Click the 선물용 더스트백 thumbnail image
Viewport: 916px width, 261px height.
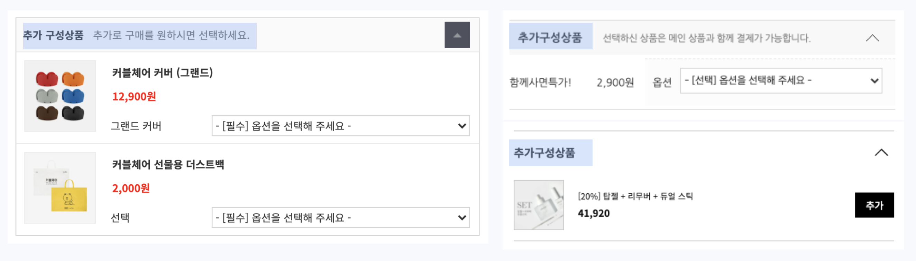[x=60, y=188]
